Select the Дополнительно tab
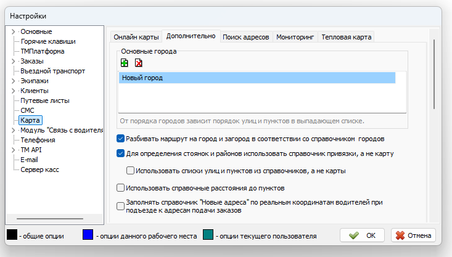This screenshot has height=257, width=452. click(191, 36)
